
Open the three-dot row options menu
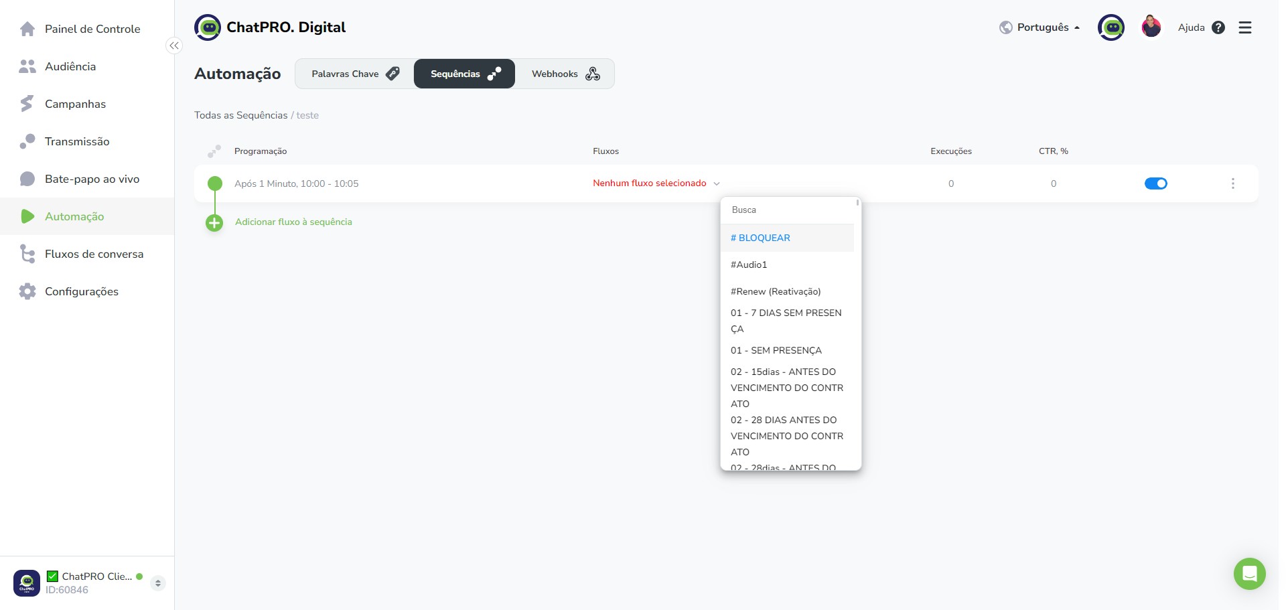[1232, 183]
